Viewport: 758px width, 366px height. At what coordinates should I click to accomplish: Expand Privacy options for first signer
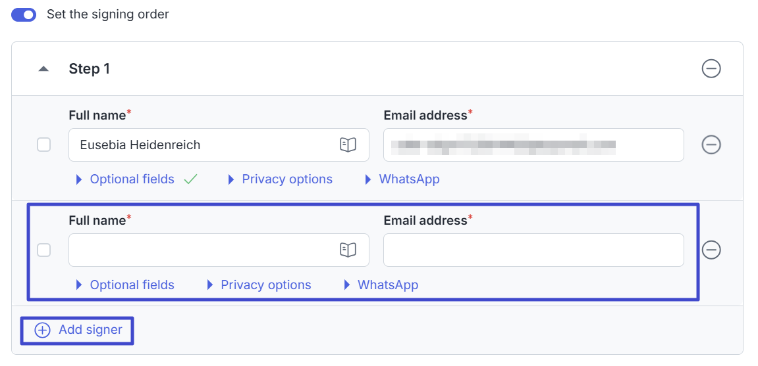[x=286, y=179]
